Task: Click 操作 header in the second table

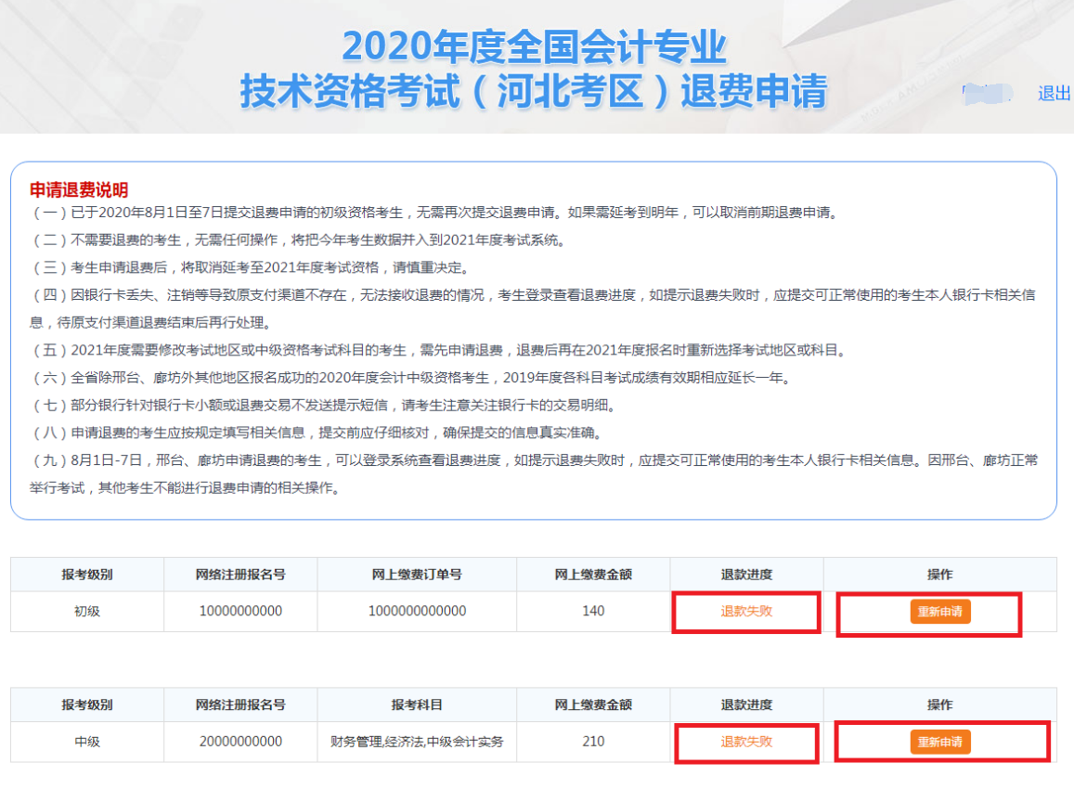Action: [x=939, y=705]
